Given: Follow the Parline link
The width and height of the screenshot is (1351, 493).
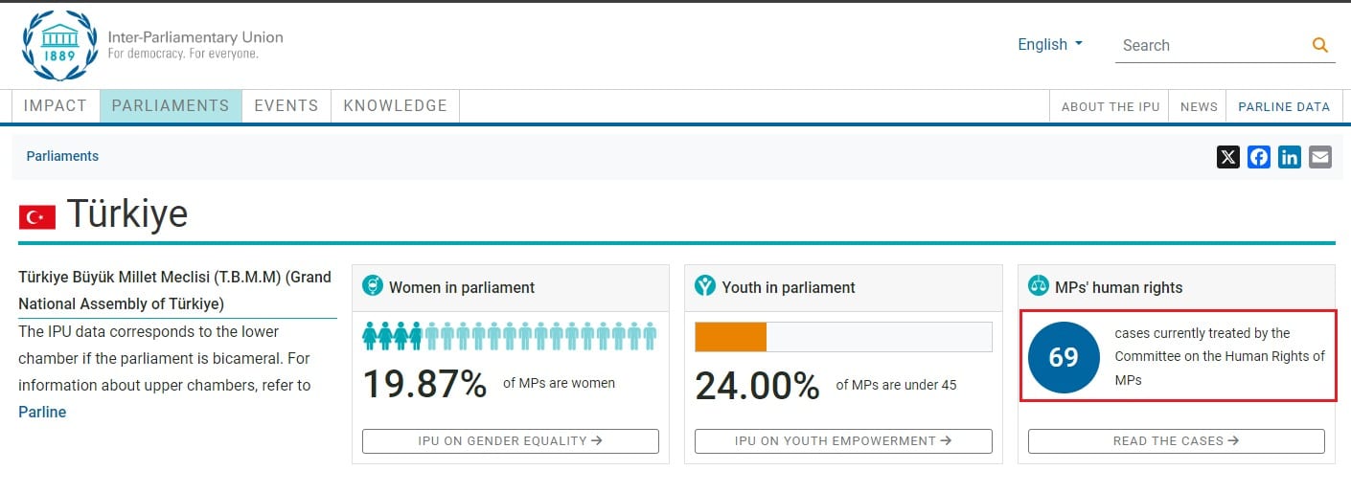Looking at the screenshot, I should click(42, 412).
